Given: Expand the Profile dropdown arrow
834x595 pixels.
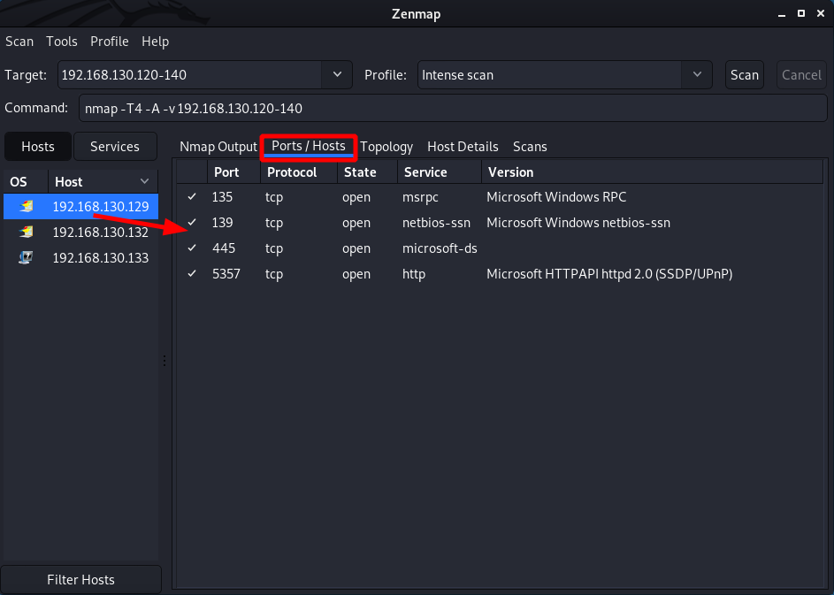Looking at the screenshot, I should pyautogui.click(x=697, y=74).
